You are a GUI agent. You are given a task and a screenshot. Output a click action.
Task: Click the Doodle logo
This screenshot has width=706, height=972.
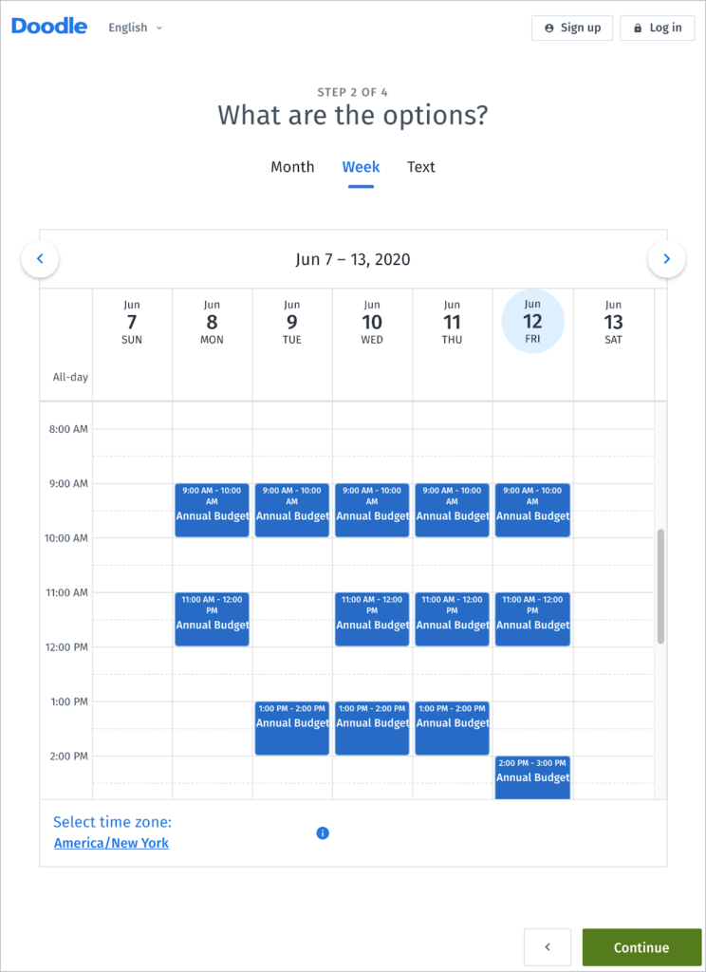coord(49,27)
